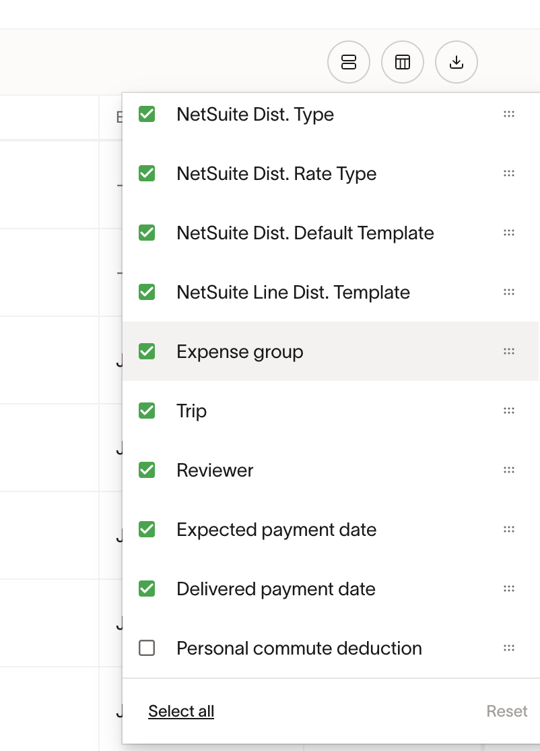The width and height of the screenshot is (540, 751).
Task: Toggle NetSuite Dist. Rate Type checkbox
Action: coord(147,174)
